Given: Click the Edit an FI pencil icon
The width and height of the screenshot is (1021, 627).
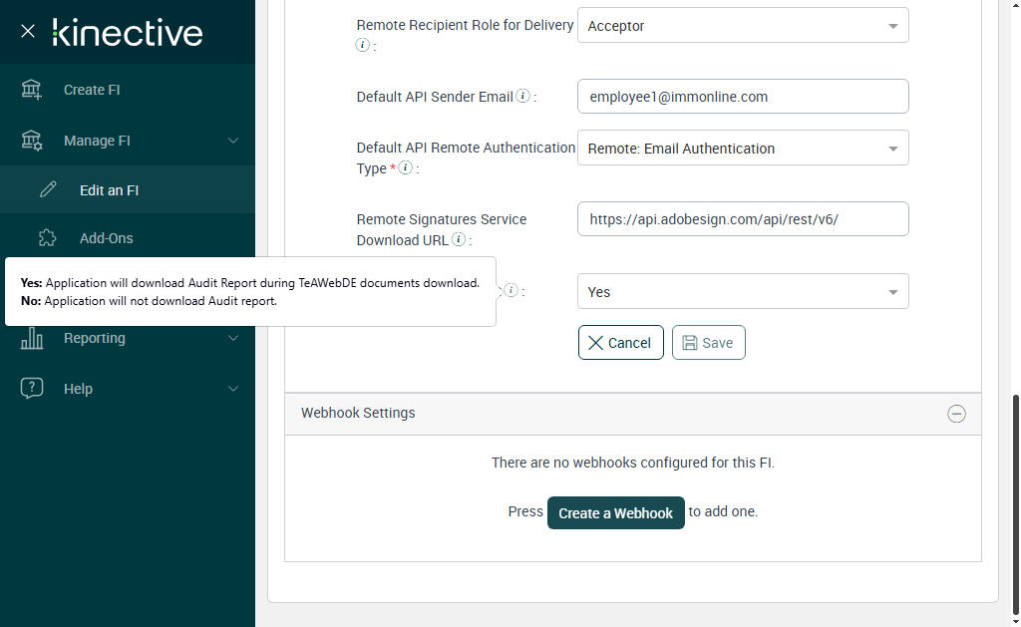Looking at the screenshot, I should click(x=48, y=189).
